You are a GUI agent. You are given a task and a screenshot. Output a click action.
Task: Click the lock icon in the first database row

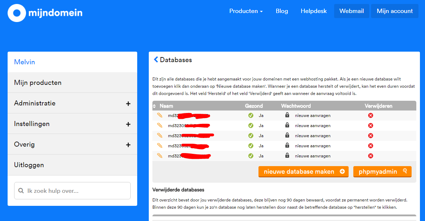(286, 115)
